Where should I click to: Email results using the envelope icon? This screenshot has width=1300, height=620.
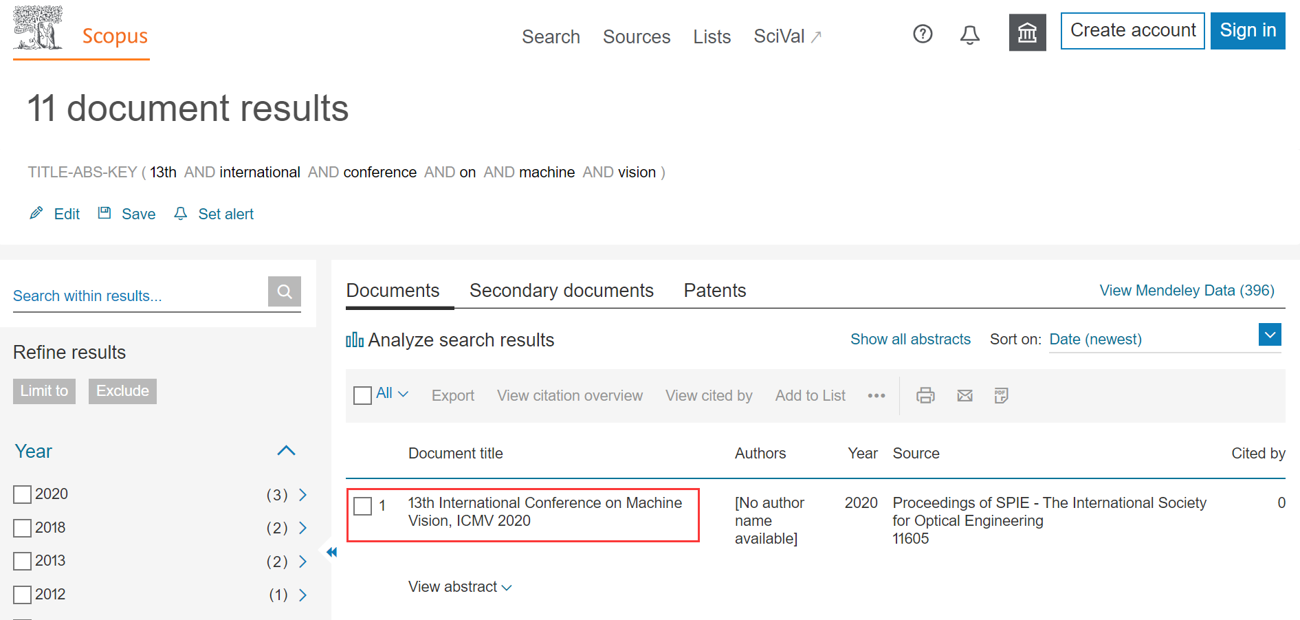965,396
